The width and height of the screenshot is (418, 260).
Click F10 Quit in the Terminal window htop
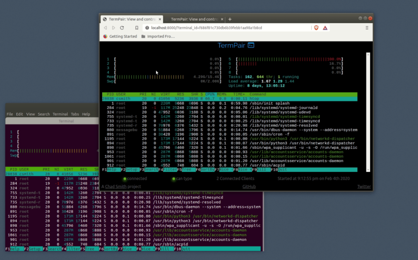pos(182,249)
